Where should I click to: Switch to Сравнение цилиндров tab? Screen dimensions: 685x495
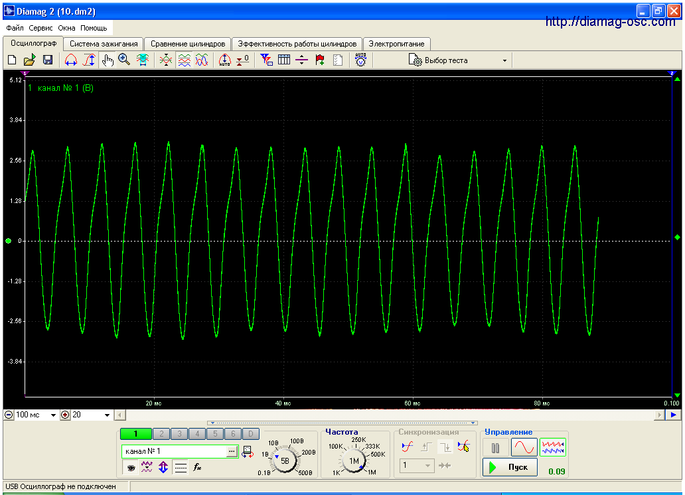(188, 44)
